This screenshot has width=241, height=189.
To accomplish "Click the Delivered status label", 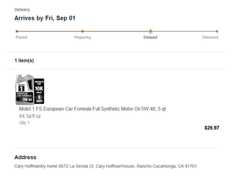I will (x=210, y=37).
